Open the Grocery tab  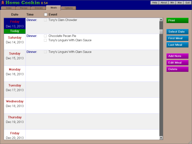click(38, 8)
